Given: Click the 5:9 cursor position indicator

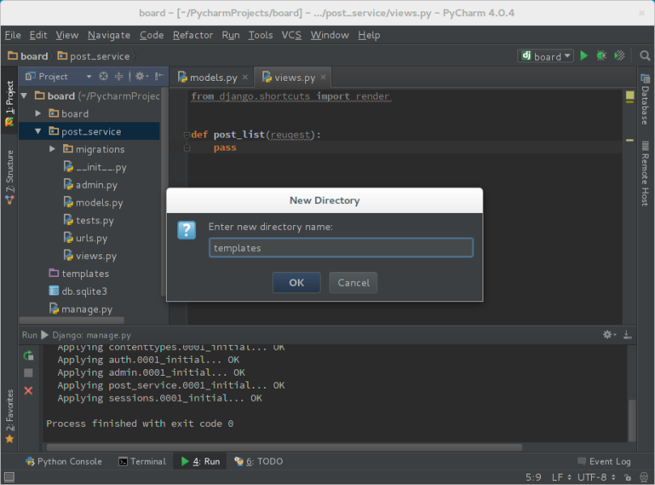Looking at the screenshot, I should coord(533,477).
